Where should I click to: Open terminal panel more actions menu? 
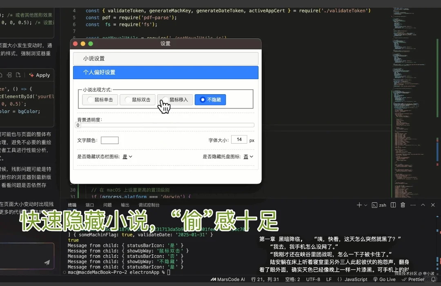(413, 205)
